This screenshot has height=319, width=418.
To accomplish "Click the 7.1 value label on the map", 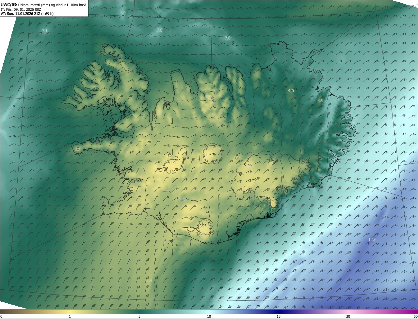I will click(45, 31).
